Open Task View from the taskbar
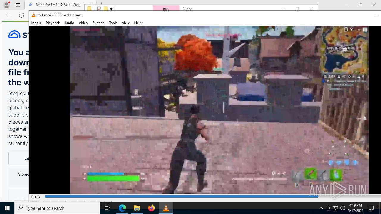 tap(107, 208)
